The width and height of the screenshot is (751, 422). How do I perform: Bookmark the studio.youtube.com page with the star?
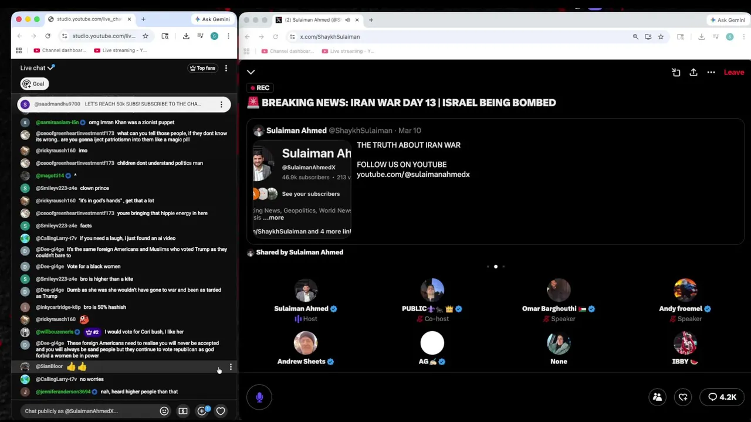point(146,36)
